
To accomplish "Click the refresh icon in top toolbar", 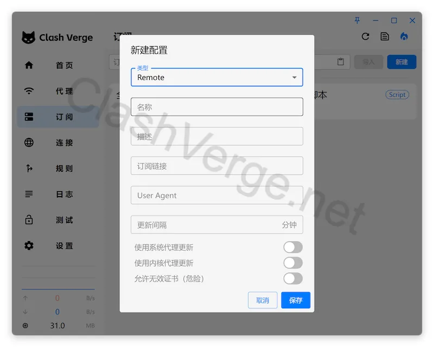I will [x=365, y=36].
